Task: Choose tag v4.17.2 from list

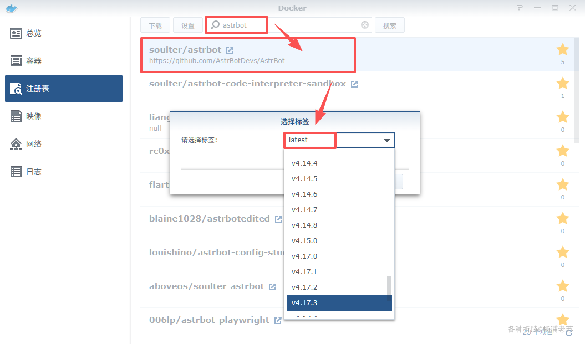Action: coord(339,287)
